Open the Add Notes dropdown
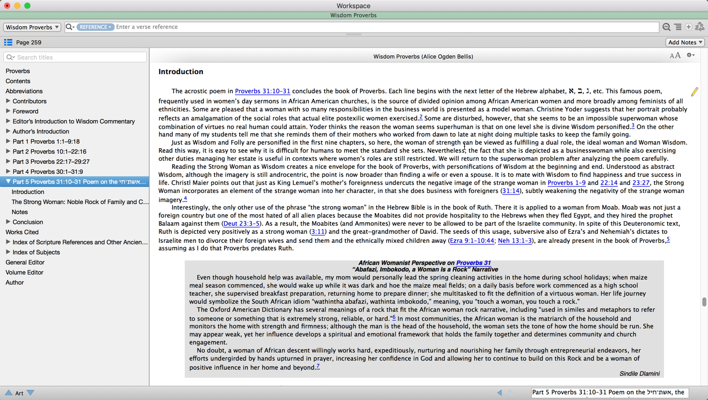 point(685,42)
